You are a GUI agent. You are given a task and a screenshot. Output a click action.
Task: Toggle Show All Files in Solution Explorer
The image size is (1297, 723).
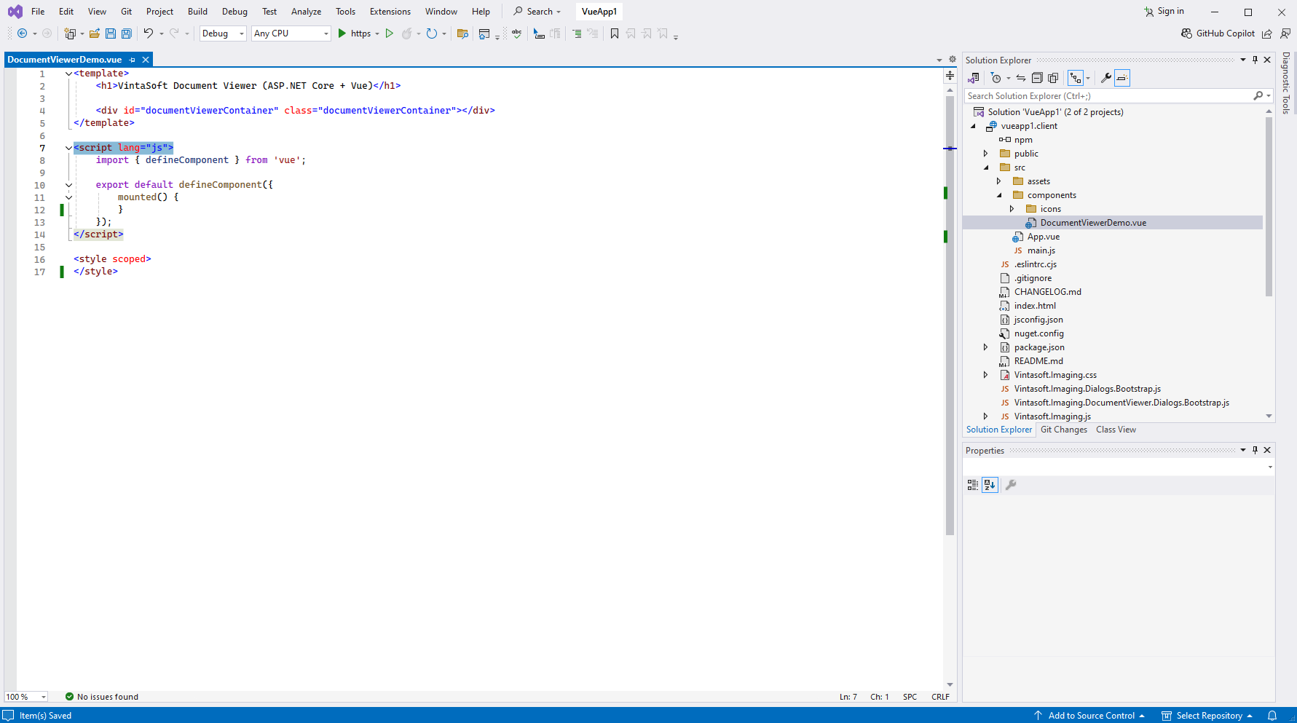point(1053,78)
